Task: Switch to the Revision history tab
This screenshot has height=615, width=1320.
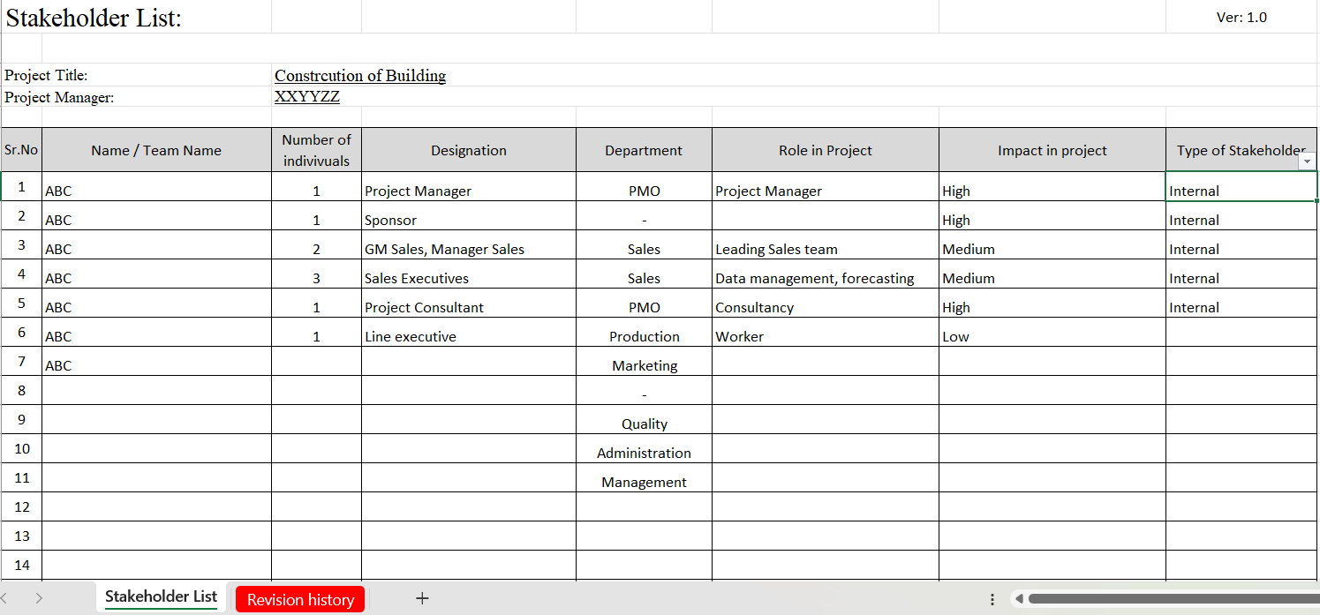Action: pos(299,598)
